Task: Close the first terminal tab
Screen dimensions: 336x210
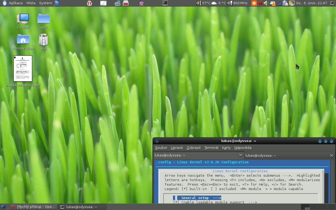Action: [x=240, y=155]
